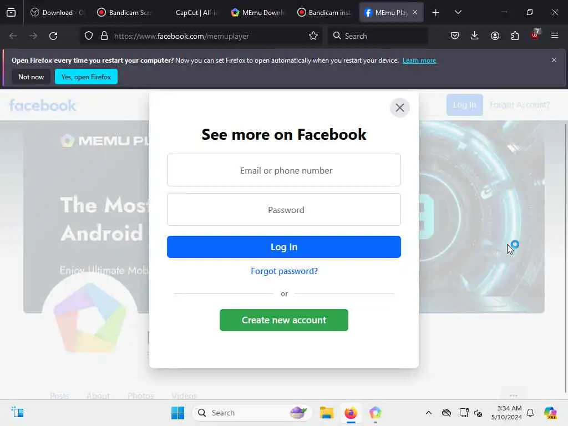Screen dimensions: 568x426
Task: Open extensions puzzle icon
Action: click(x=515, y=36)
